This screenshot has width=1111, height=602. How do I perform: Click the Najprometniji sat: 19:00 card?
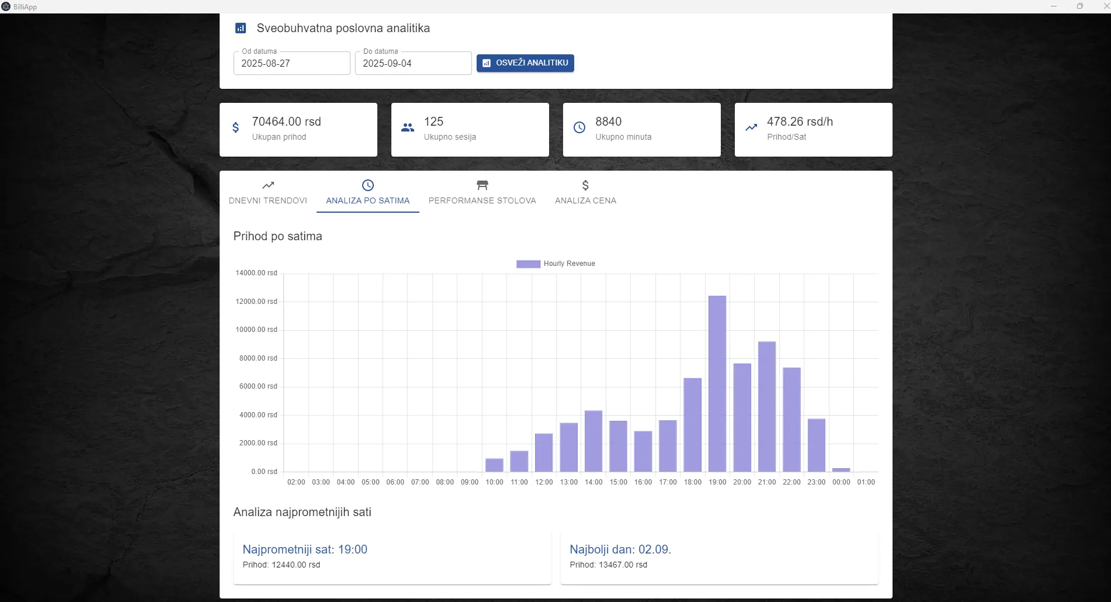coord(392,557)
